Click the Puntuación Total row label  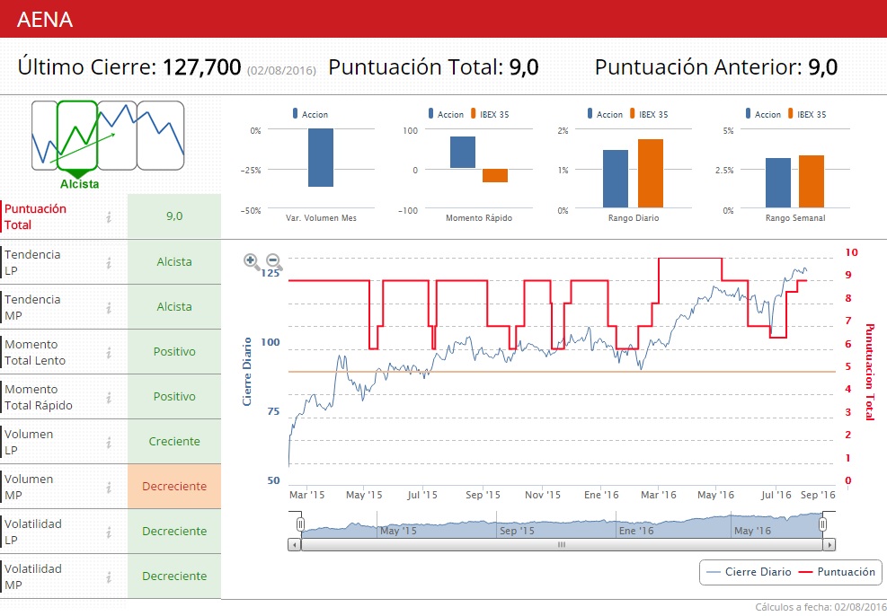tap(35, 216)
